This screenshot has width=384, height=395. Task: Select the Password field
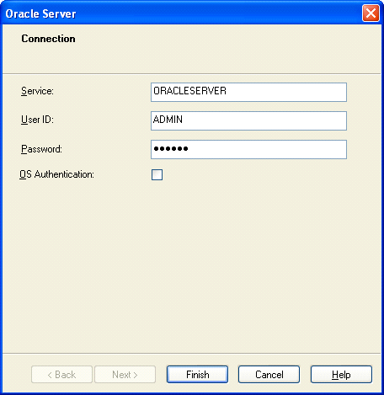coord(248,149)
